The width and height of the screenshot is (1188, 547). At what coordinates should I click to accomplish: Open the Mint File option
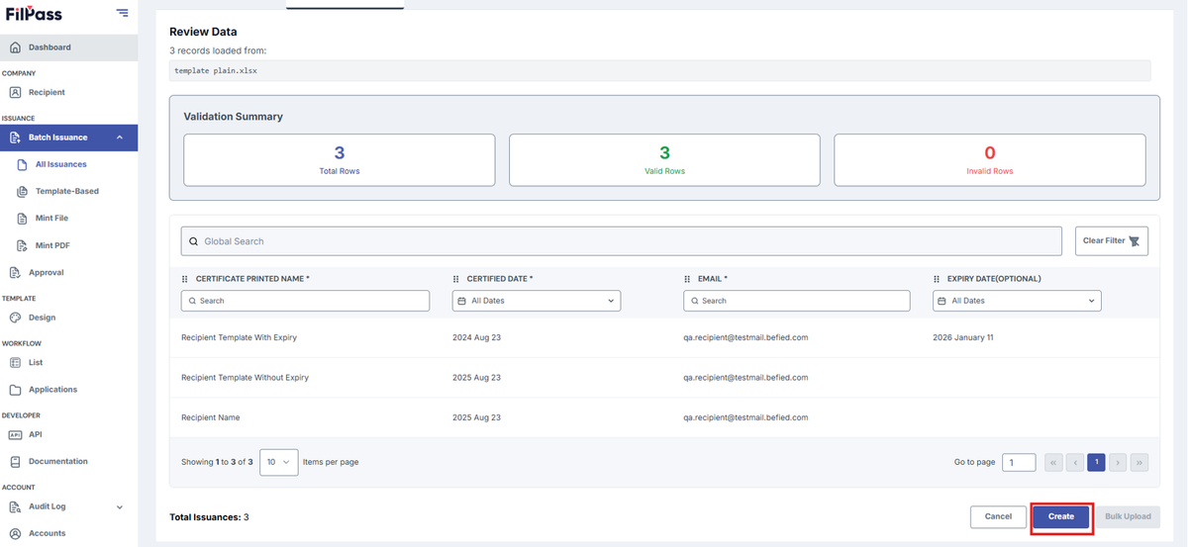pyautogui.click(x=51, y=218)
